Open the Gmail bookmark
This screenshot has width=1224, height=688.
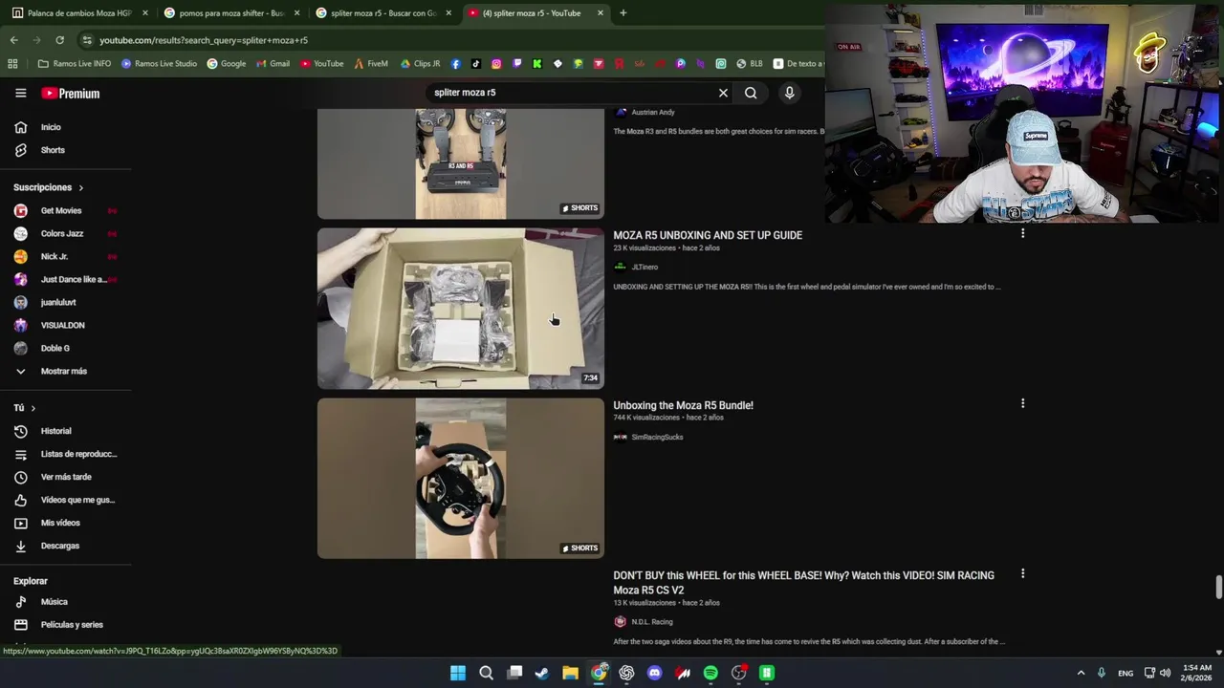pos(273,64)
